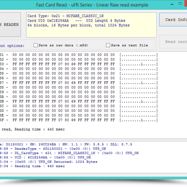Click the ReaderType $D1150021 log line
The height and width of the screenshot is (187, 187).
[53, 149]
